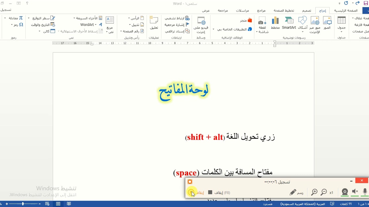Toggle the recorder webcam
Image resolution: width=369 pixels, height=207 pixels.
pyautogui.click(x=345, y=192)
